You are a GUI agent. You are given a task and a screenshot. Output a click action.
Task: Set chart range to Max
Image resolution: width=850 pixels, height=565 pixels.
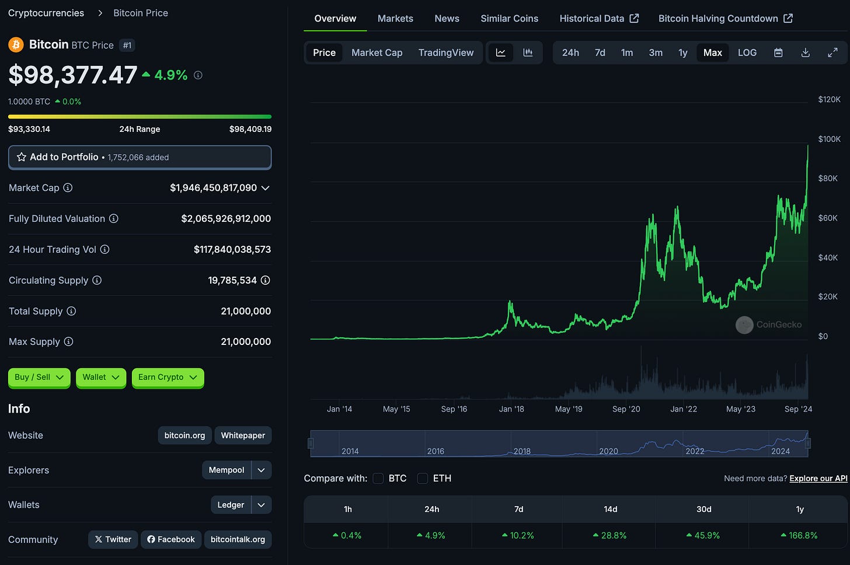[x=713, y=53]
